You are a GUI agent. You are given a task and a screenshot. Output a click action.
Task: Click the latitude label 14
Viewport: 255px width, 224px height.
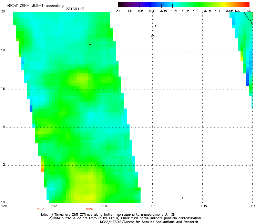pos(3,127)
